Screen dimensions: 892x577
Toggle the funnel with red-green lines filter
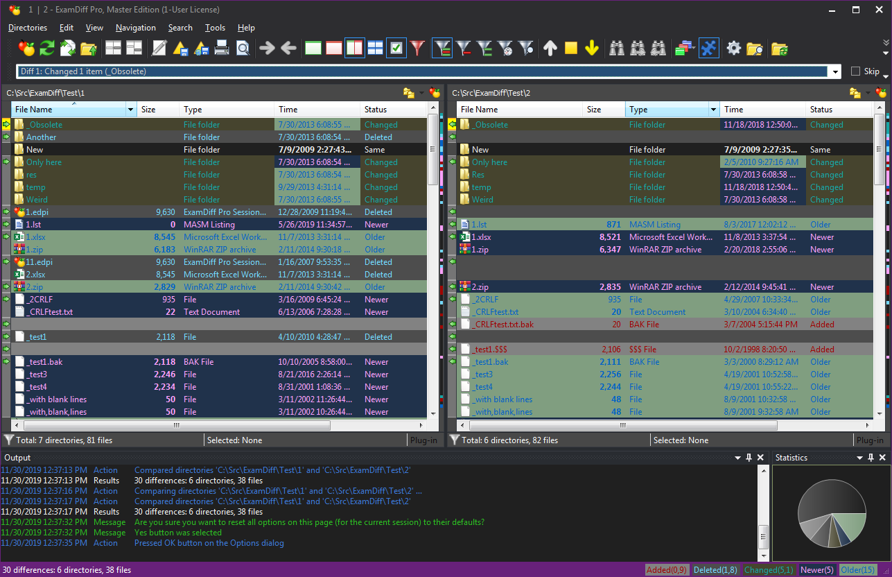coord(441,48)
